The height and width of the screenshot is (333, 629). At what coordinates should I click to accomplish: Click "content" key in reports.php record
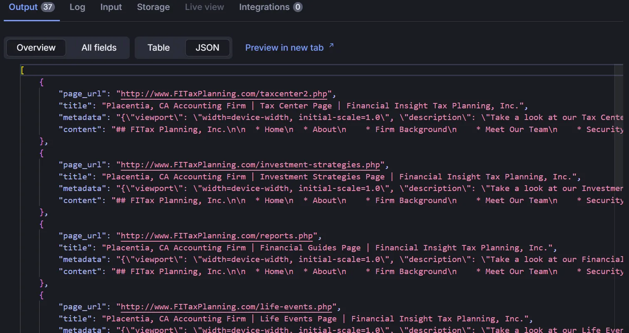point(80,272)
